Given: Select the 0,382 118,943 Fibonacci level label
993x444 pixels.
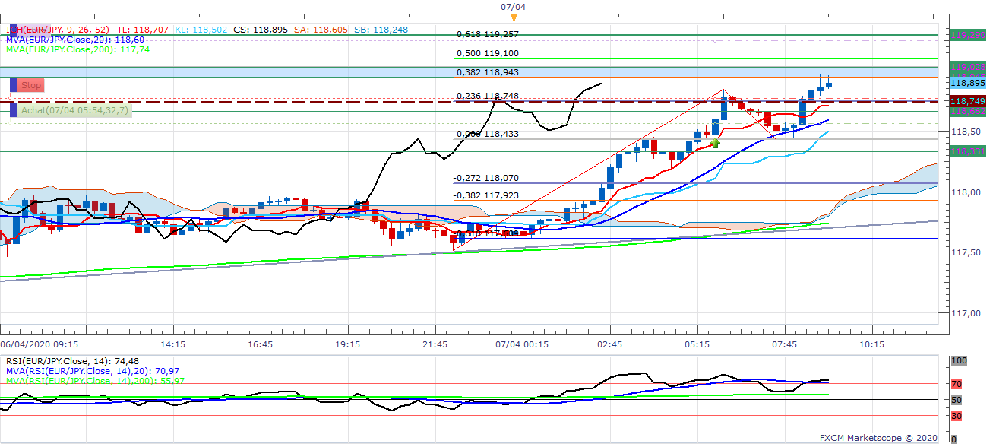Looking at the screenshot, I should coord(487,73).
